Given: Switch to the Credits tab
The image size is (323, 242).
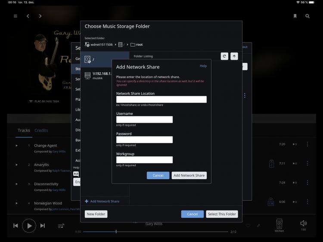Looking at the screenshot, I should 41,130.
